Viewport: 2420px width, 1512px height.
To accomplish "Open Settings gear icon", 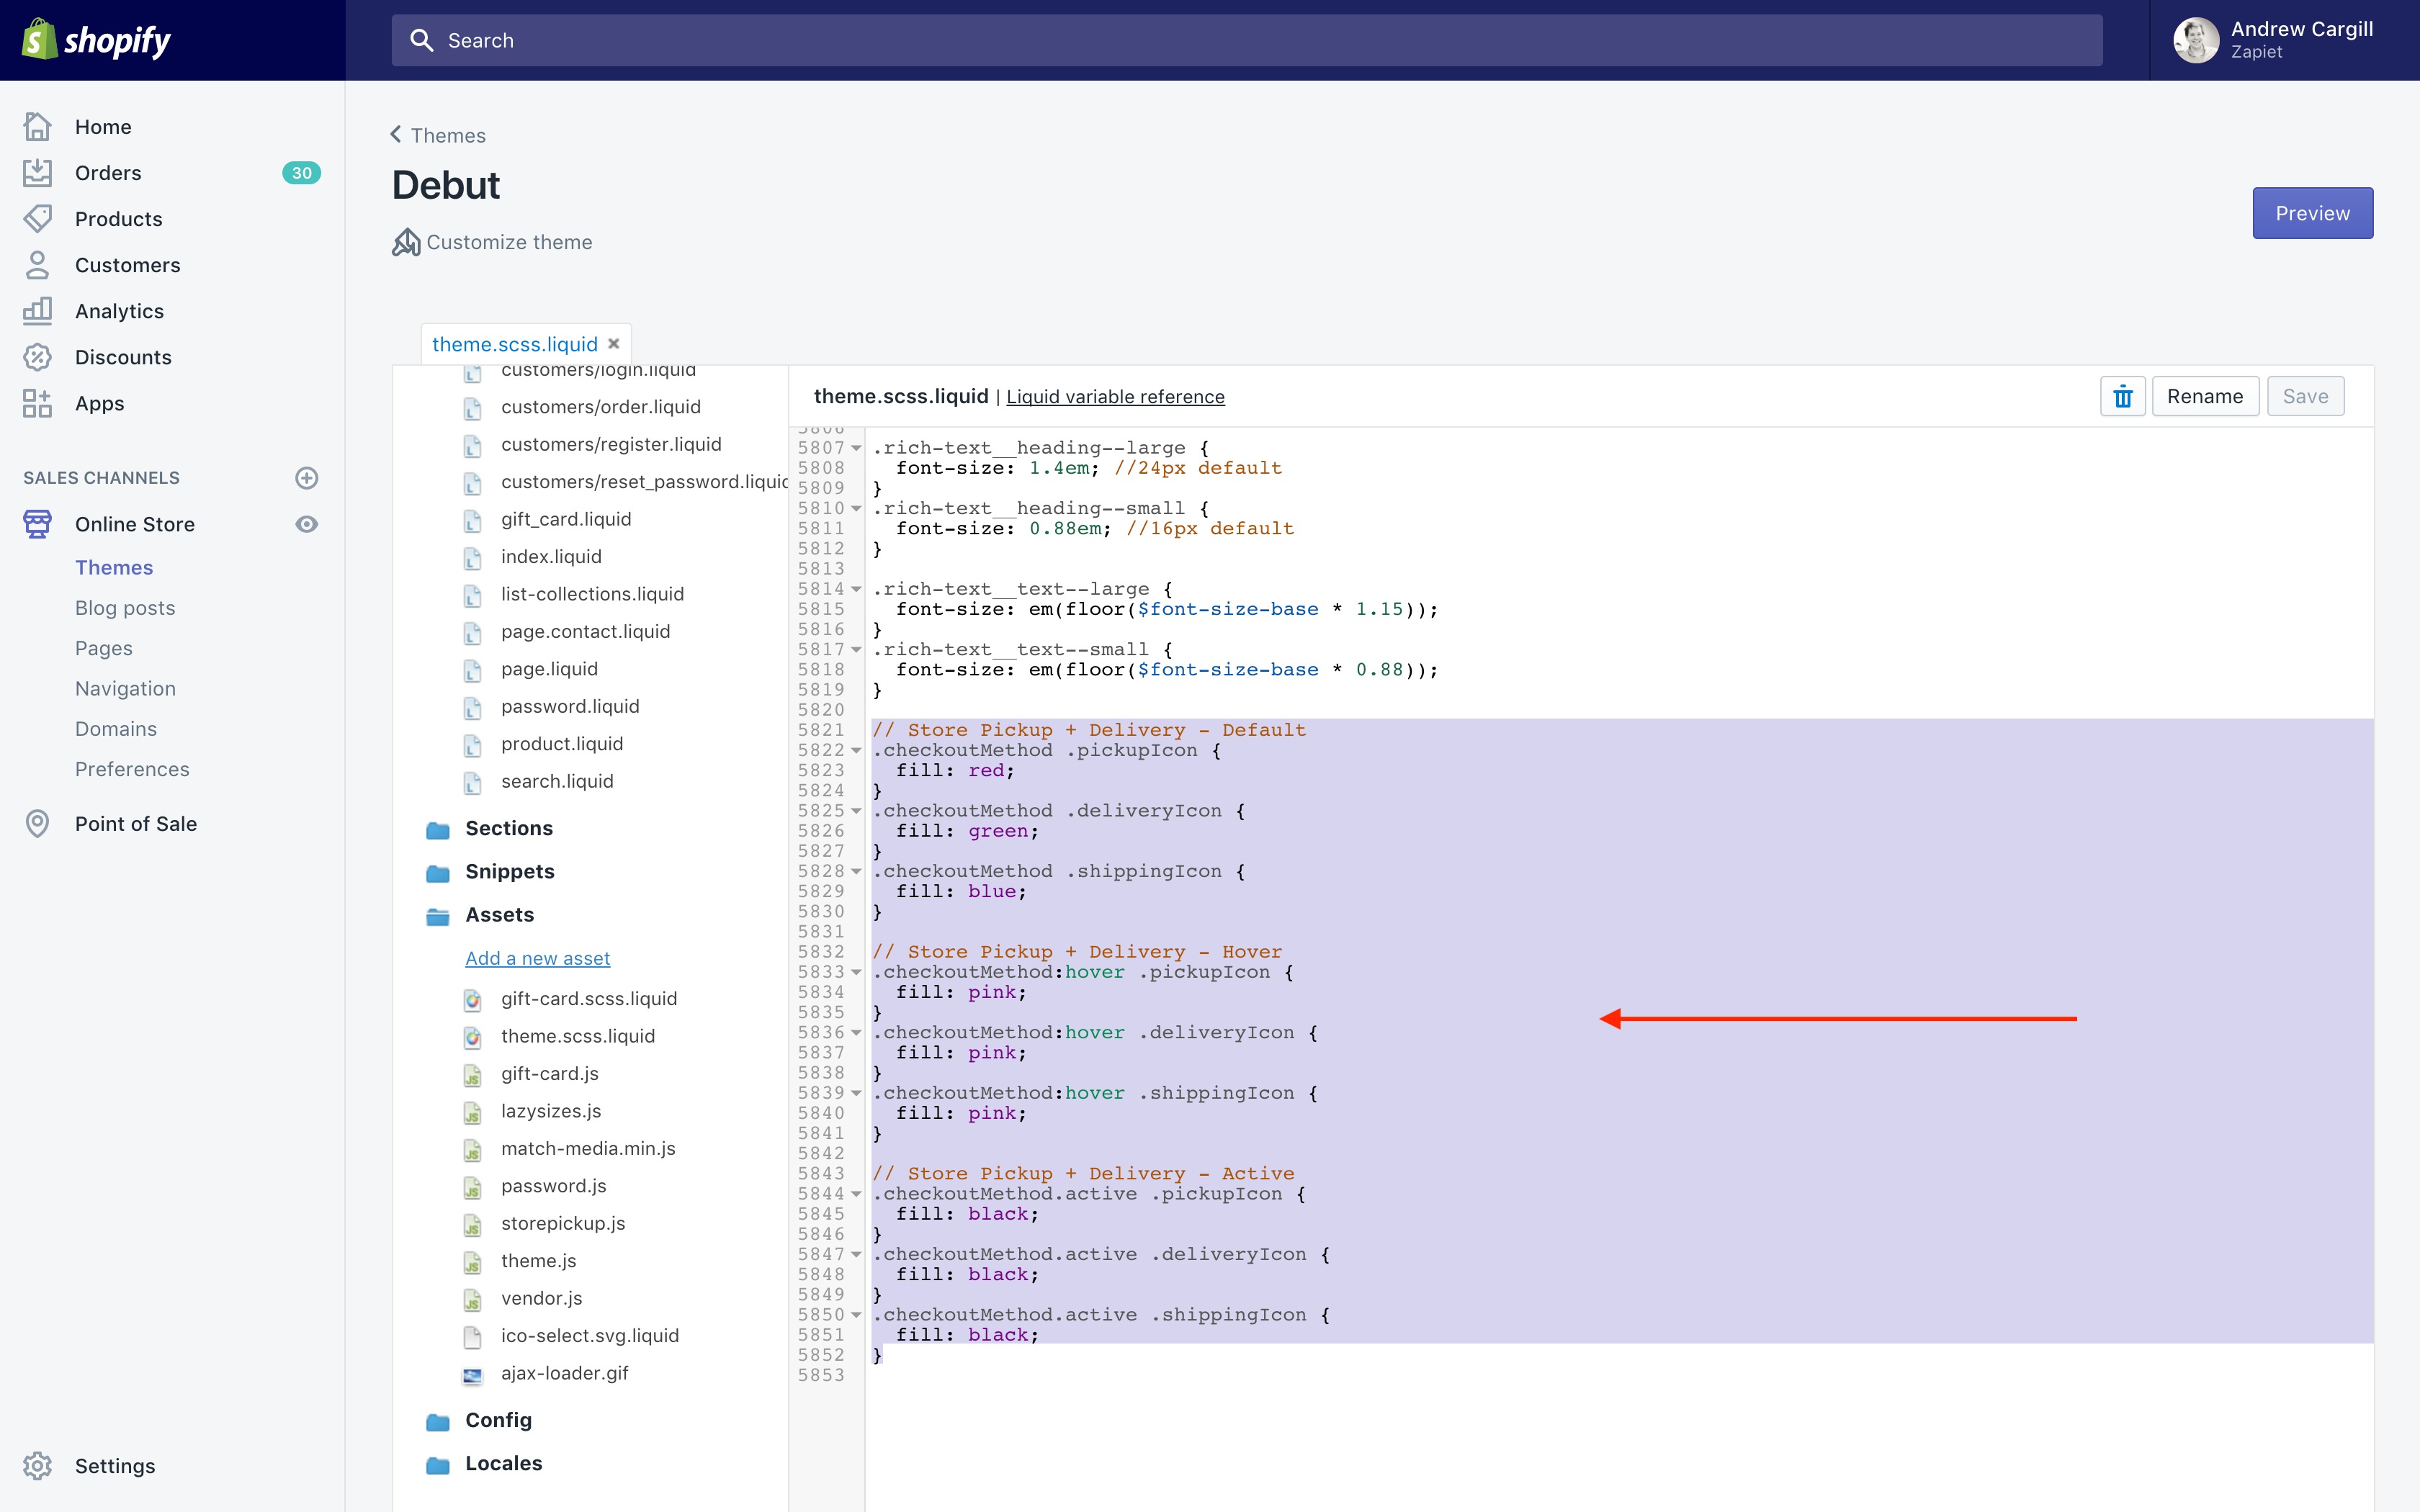I will [37, 1466].
